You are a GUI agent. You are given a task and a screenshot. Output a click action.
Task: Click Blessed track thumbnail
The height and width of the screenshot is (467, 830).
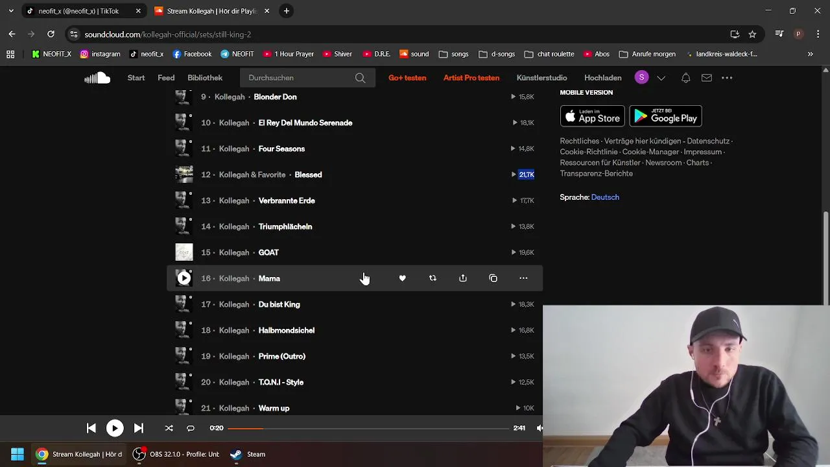pos(184,174)
